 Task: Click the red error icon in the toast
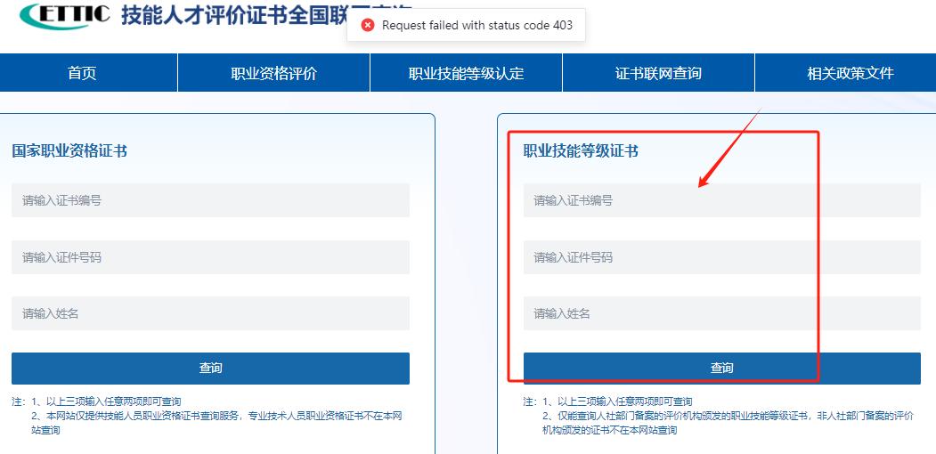(x=367, y=25)
